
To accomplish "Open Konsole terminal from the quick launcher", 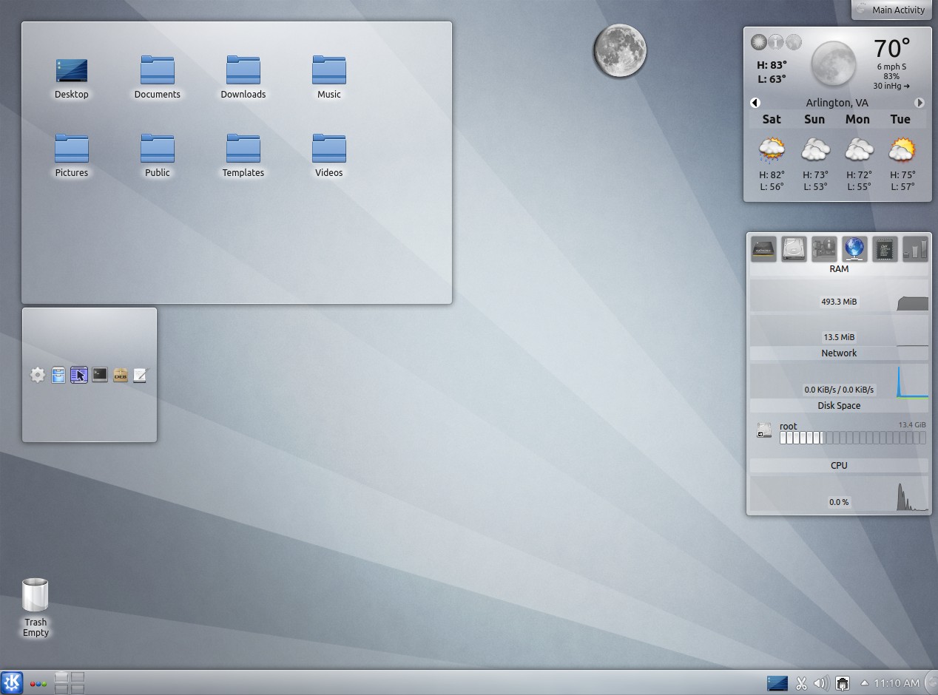I will click(x=100, y=375).
